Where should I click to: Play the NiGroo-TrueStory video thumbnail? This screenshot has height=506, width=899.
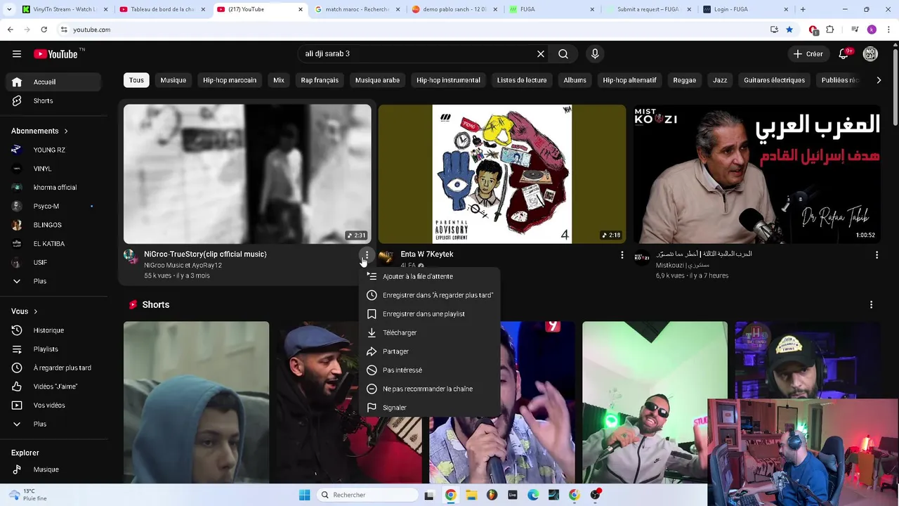[247, 174]
